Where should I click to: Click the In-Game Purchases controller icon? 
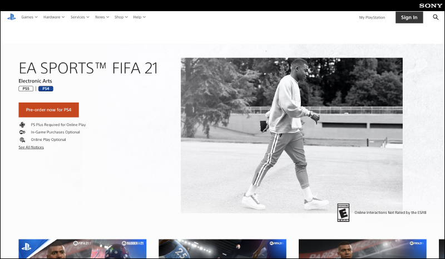[22, 132]
